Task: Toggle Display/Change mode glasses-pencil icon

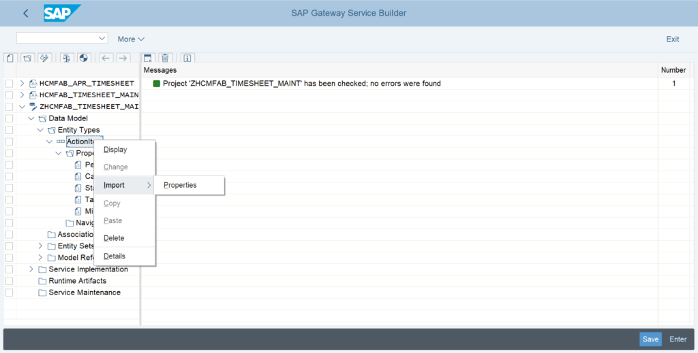Action: 44,58
